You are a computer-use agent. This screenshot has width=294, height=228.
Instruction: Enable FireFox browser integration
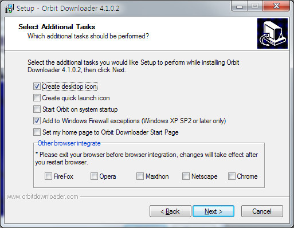48,176
